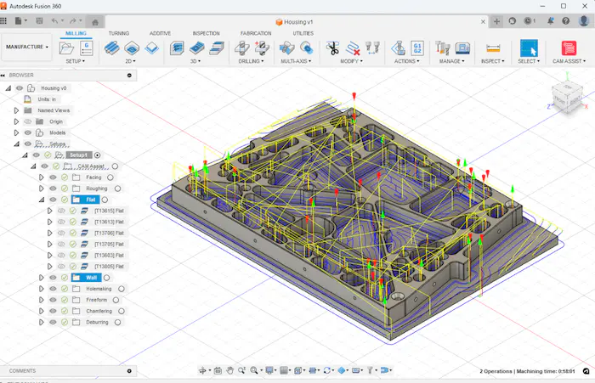Select the [T13805] Flat operation row
This screenshot has height=383, width=595.
pos(109,267)
